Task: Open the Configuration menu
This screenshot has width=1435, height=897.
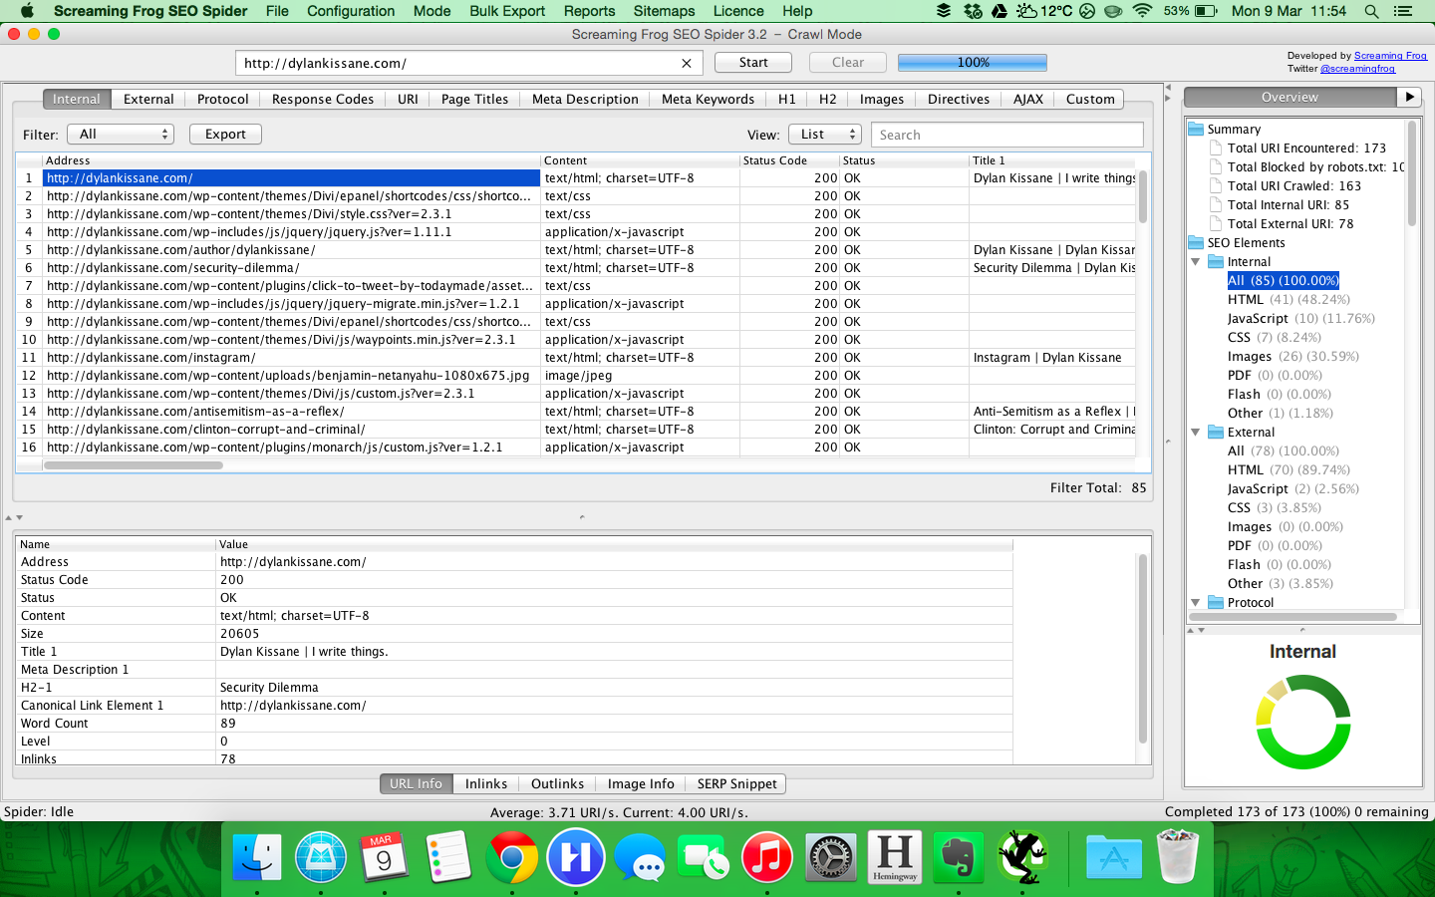Action: click(x=351, y=11)
